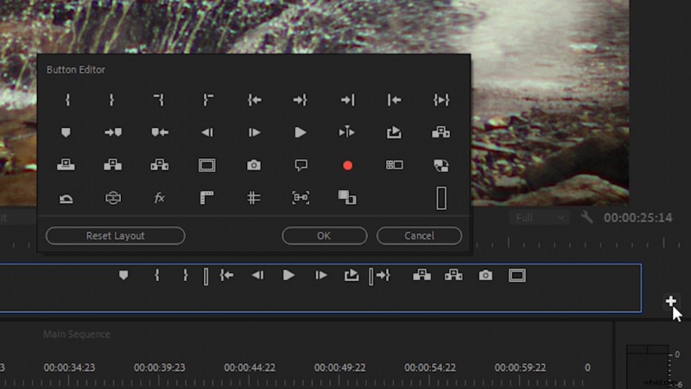The width and height of the screenshot is (691, 389).
Task: Click the plus Button Editor icon
Action: click(671, 302)
